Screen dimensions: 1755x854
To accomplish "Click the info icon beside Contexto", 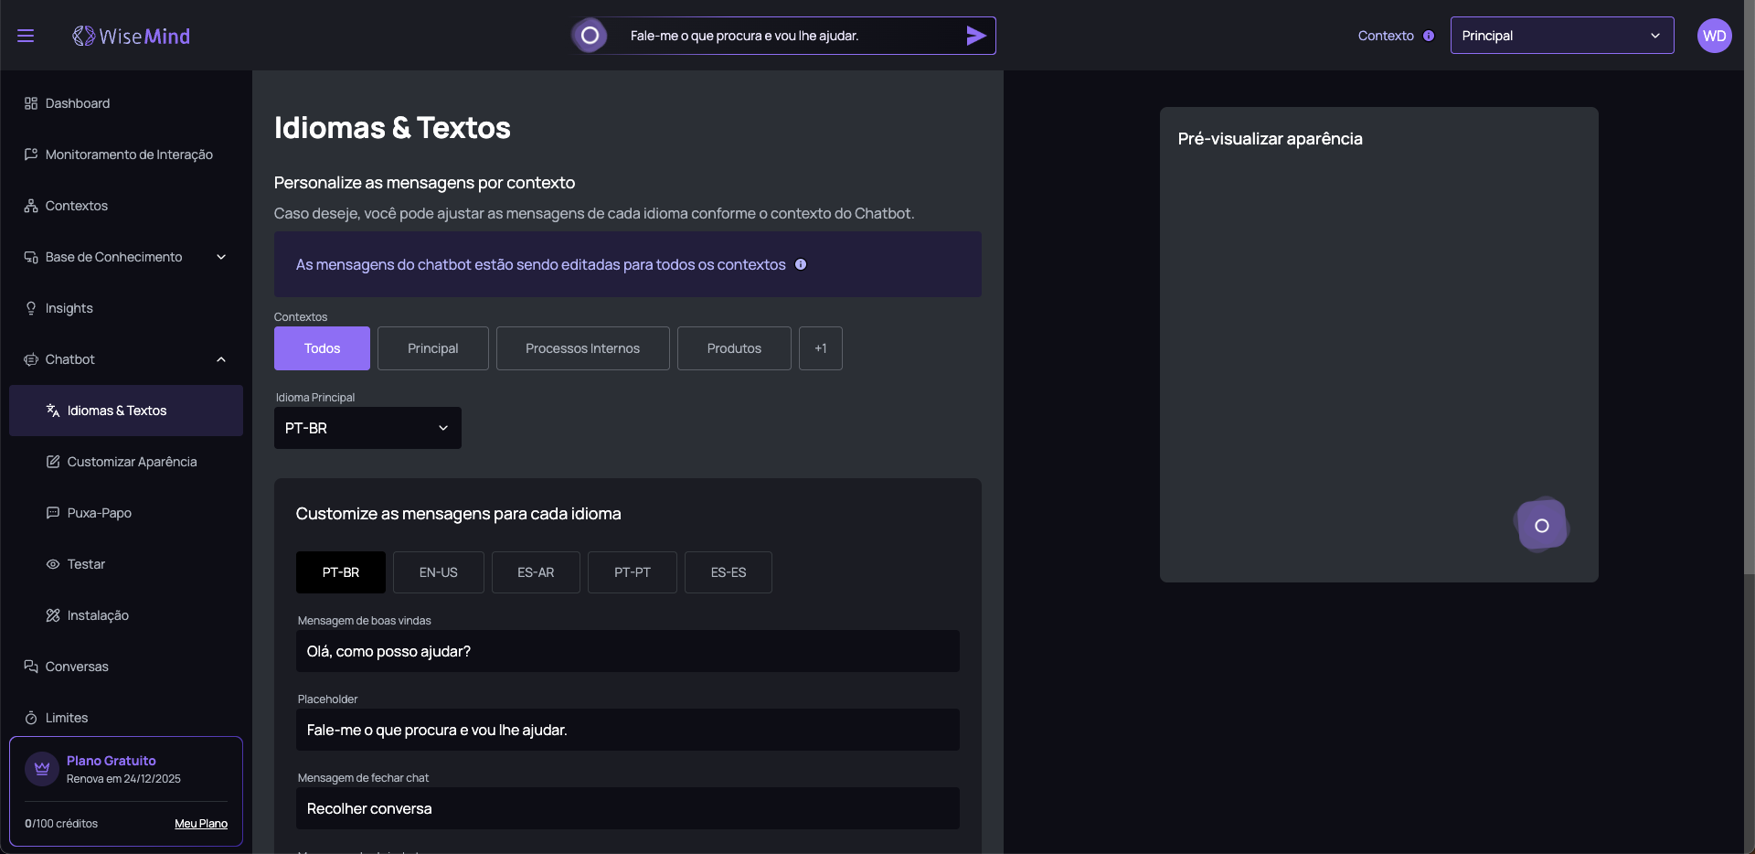I will pos(1428,36).
